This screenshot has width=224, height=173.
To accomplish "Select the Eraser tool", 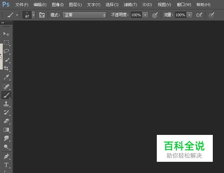I will tap(6, 121).
